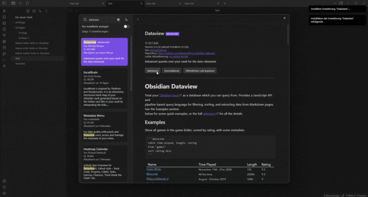Open the command palette terminal icon
This screenshot has height=197, width=368.
4,60
